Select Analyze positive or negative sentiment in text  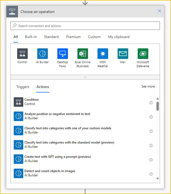[x=84, y=116]
